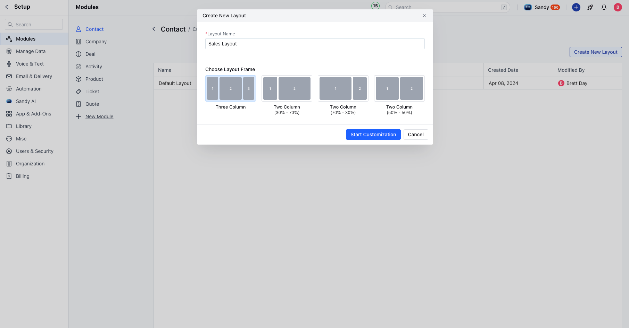Click the Billing sidebar icon
Viewport: 629px width, 328px height.
9,176
